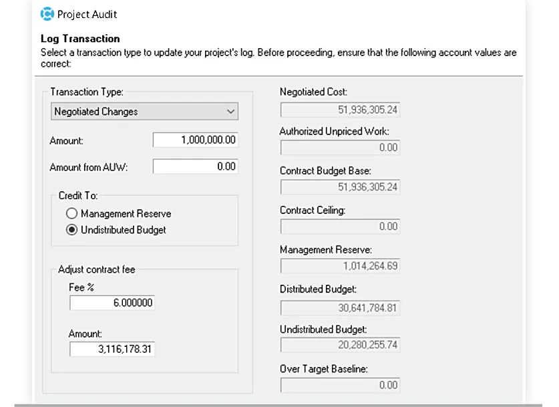The image size is (559, 407).
Task: Click the Negotiated Cost value field
Action: point(340,110)
